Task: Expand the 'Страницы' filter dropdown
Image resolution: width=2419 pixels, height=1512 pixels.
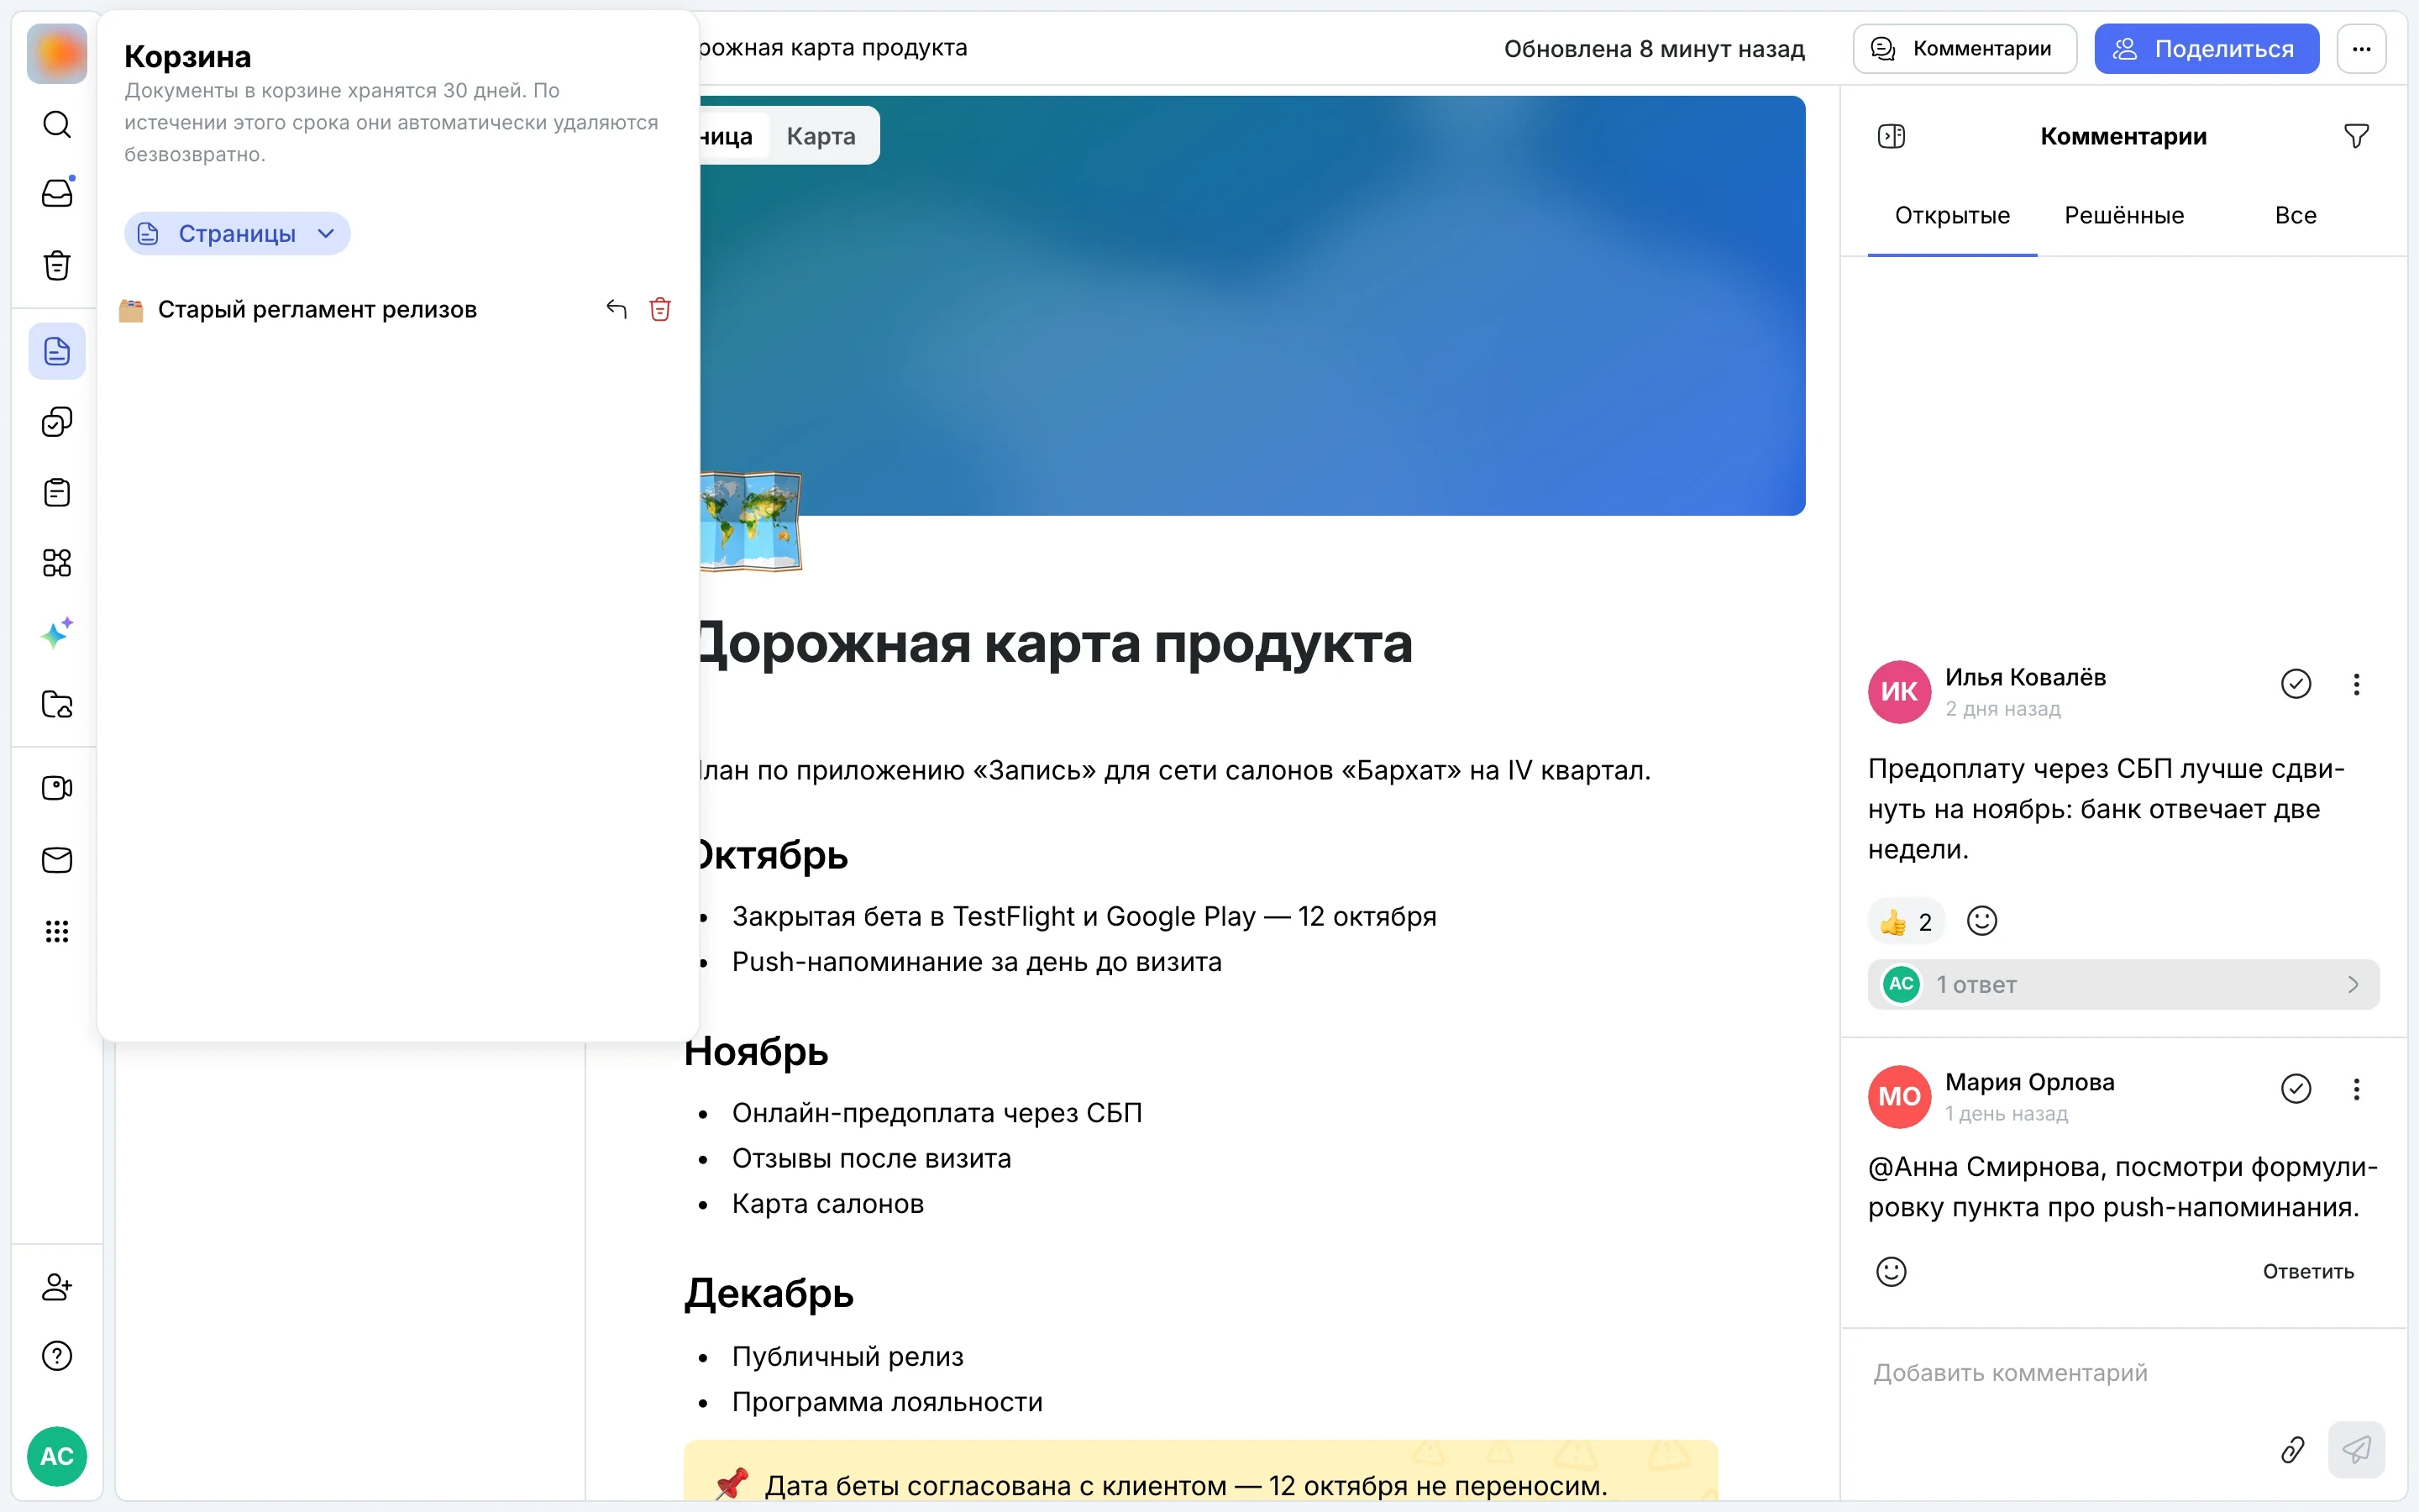Action: pos(237,233)
